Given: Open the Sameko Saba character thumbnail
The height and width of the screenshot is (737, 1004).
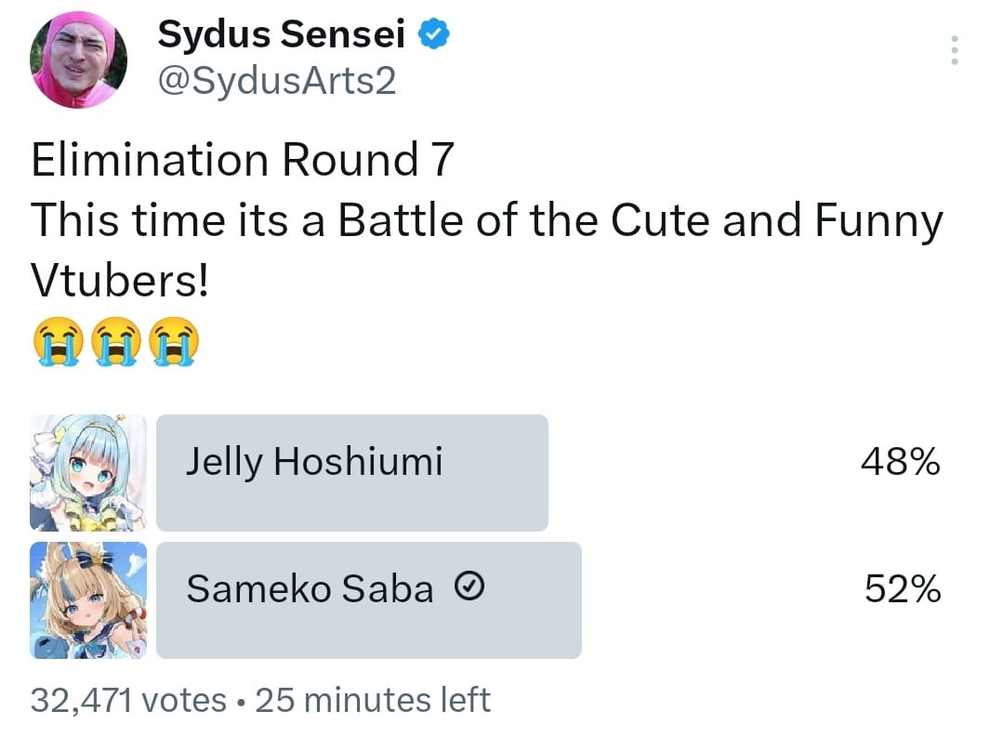Looking at the screenshot, I should click(88, 600).
